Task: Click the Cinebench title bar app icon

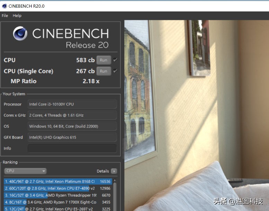Action: point(4,6)
